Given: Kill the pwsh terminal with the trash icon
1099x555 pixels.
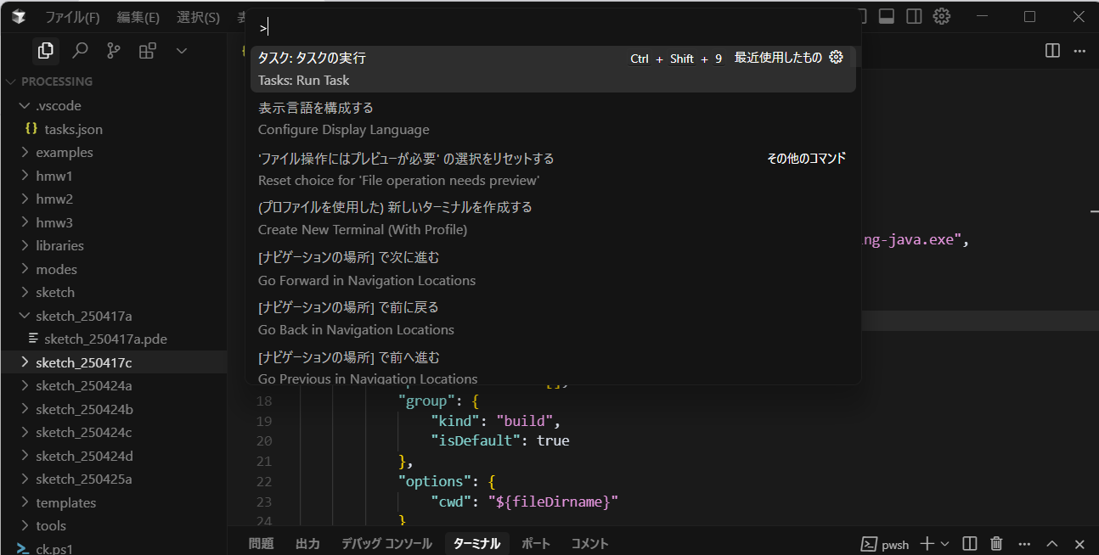Looking at the screenshot, I should coord(995,543).
